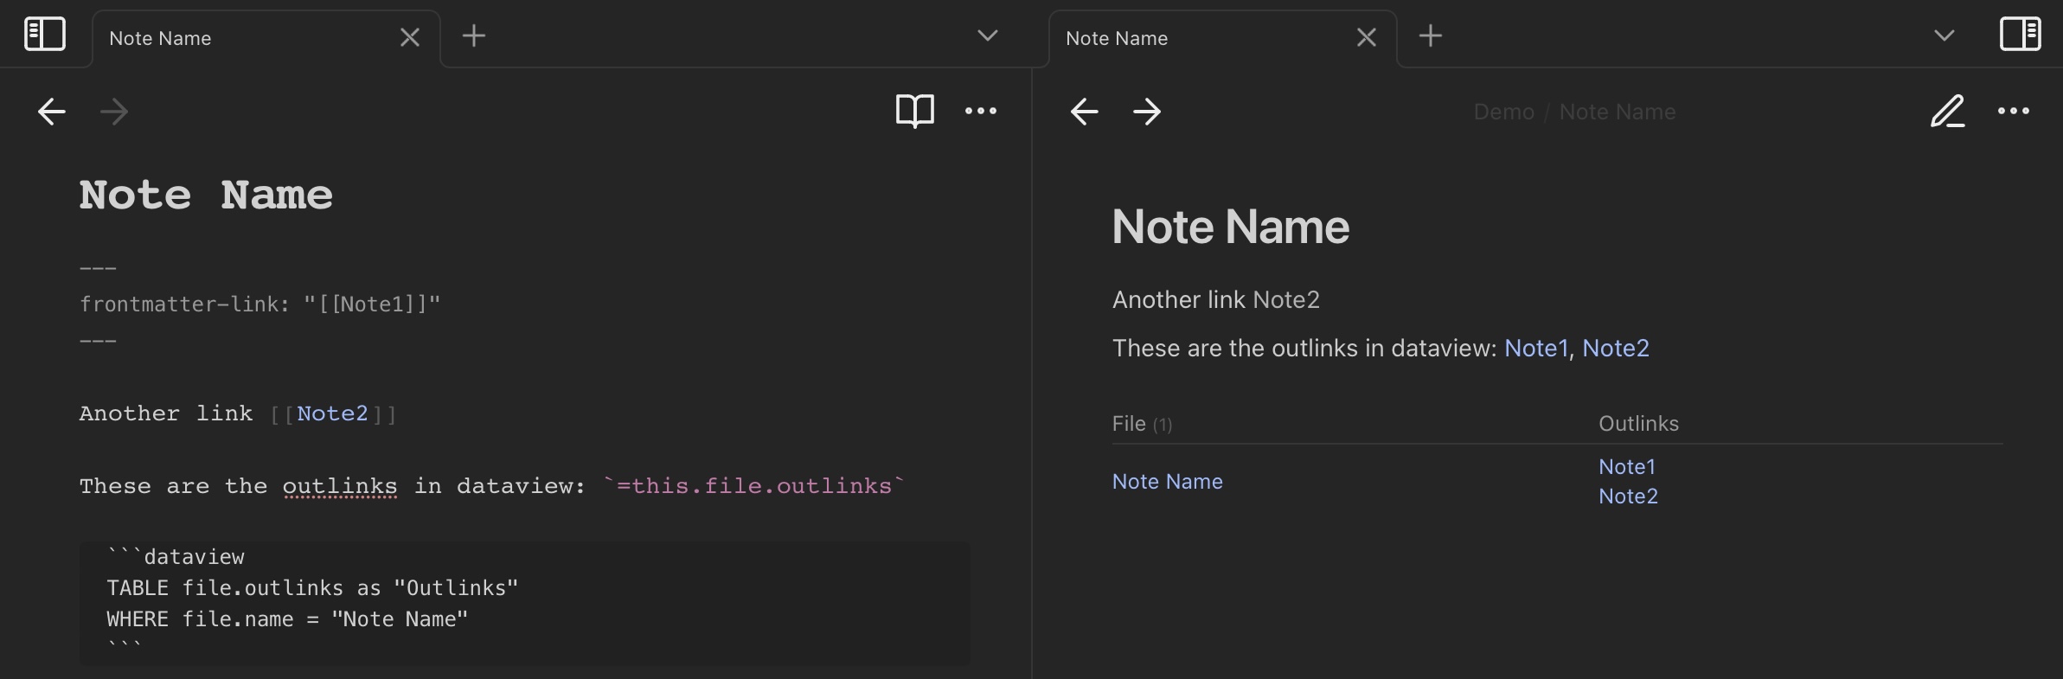Open Note Name link in File column
Viewport: 2063px width, 679px height.
tap(1167, 482)
